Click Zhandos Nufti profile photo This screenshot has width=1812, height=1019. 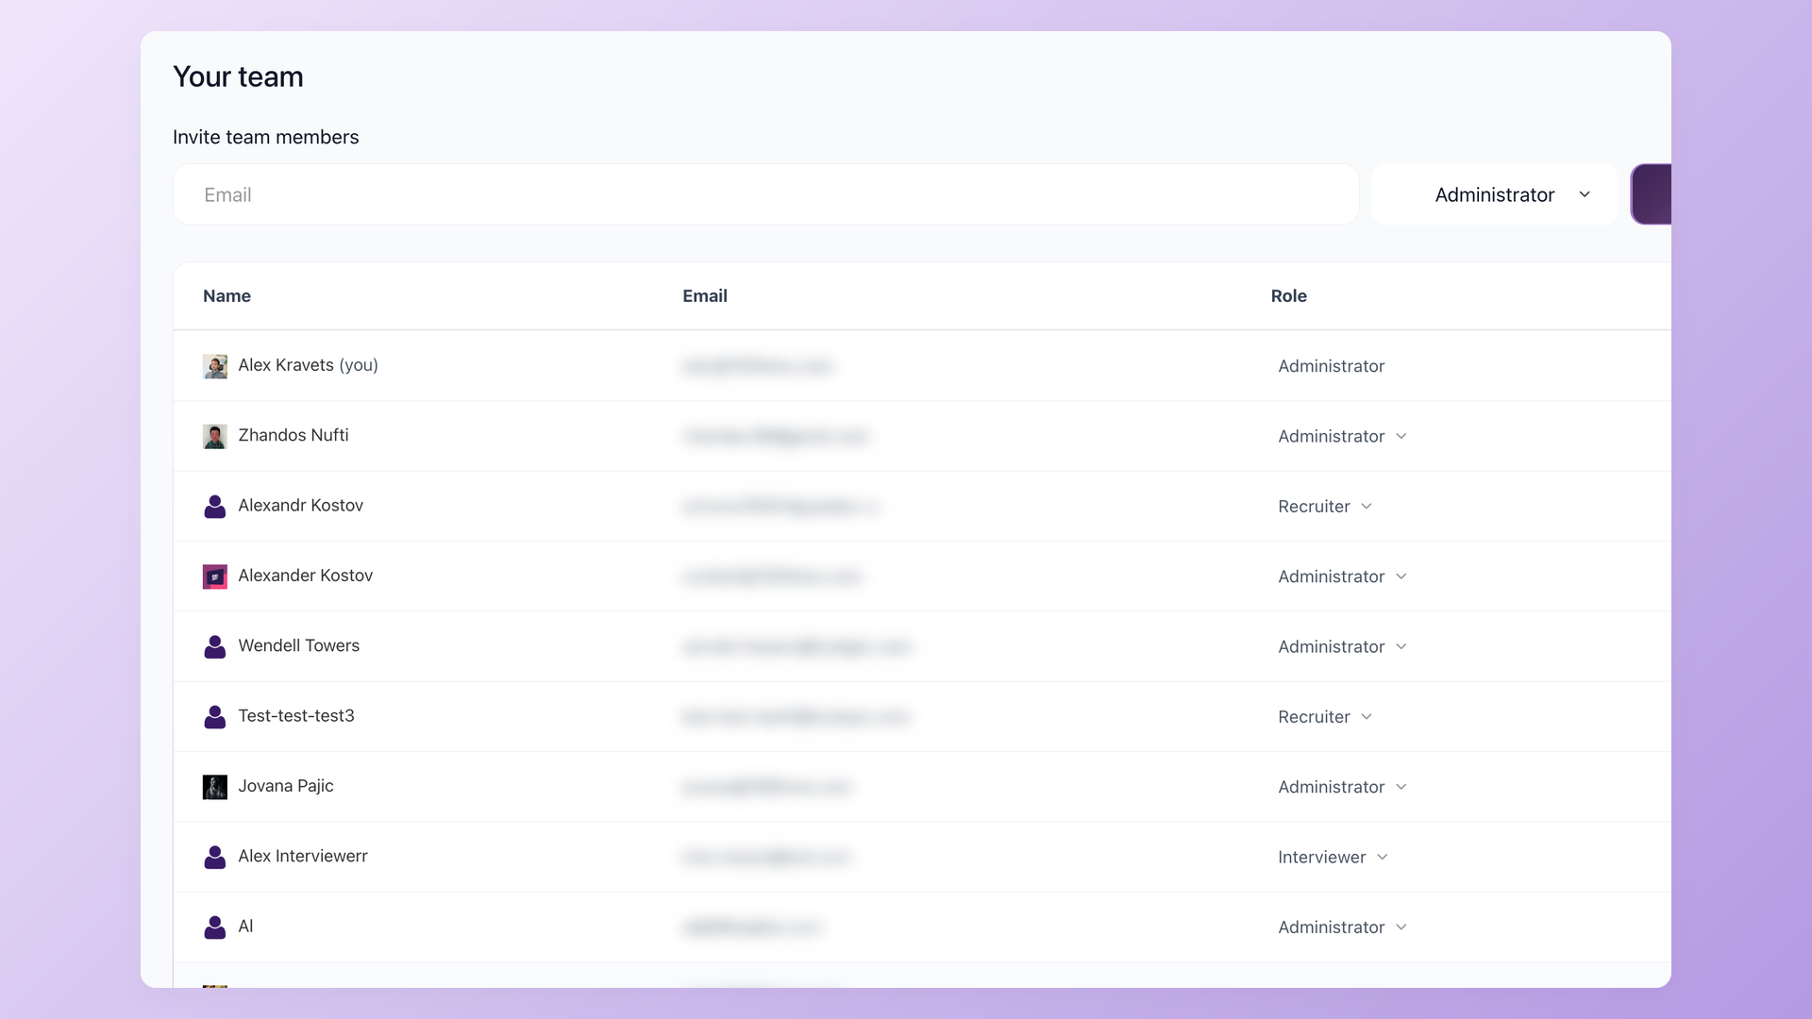click(215, 436)
